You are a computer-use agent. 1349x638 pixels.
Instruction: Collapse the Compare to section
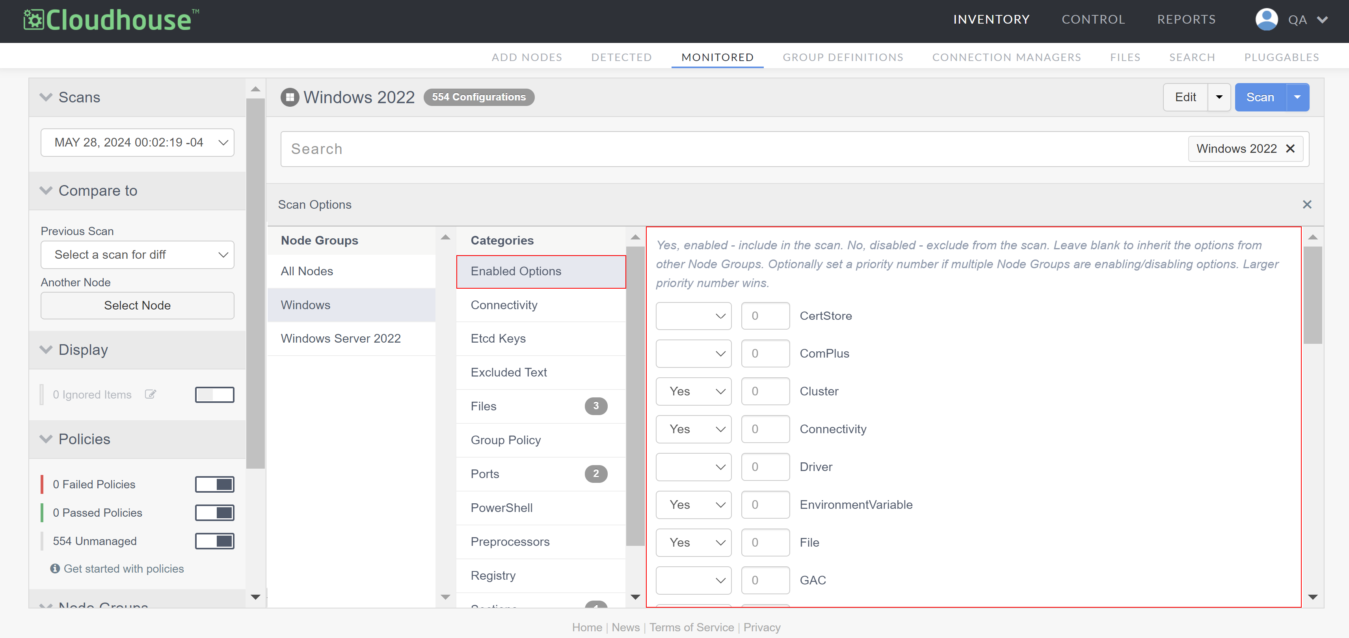pyautogui.click(x=46, y=191)
